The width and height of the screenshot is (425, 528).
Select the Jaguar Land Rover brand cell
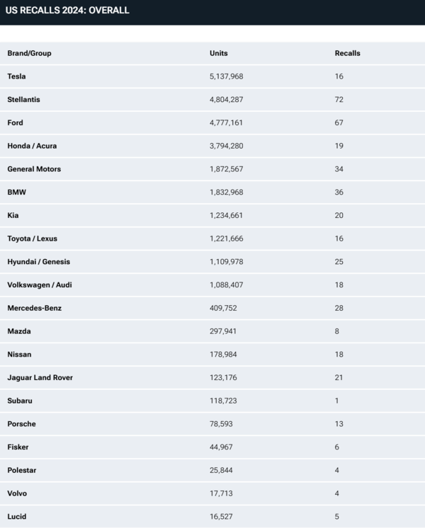(40, 377)
